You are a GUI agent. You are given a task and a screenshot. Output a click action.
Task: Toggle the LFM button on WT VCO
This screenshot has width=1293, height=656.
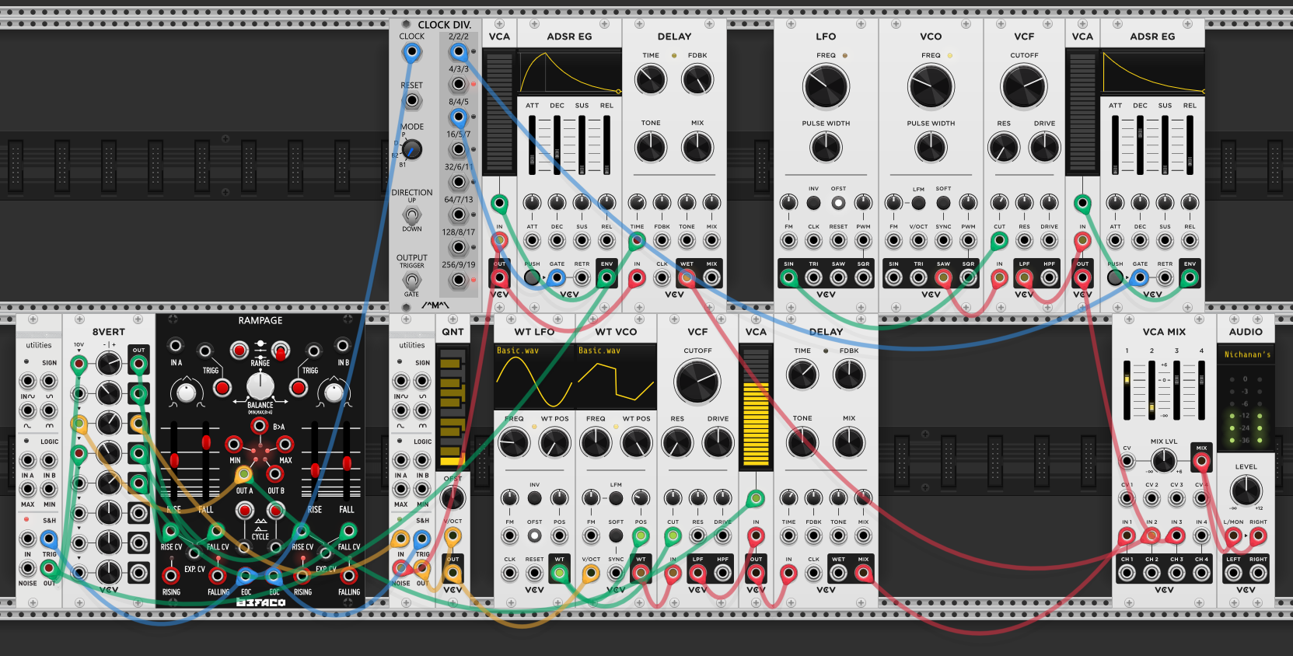pyautogui.click(x=616, y=498)
